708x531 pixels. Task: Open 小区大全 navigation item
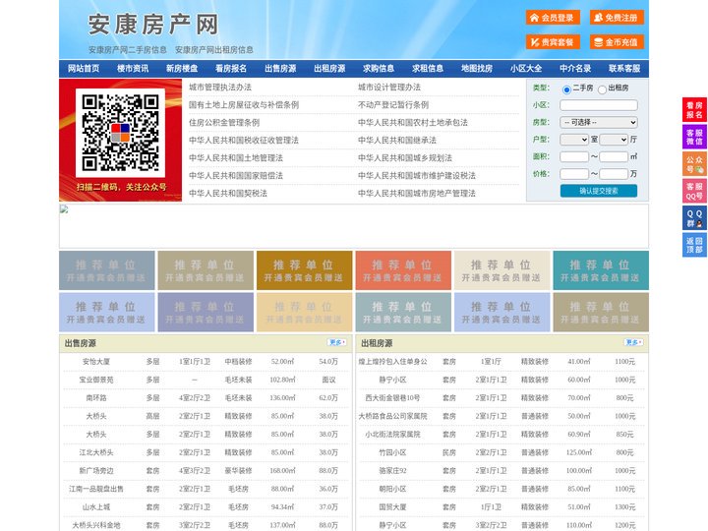[x=526, y=68]
